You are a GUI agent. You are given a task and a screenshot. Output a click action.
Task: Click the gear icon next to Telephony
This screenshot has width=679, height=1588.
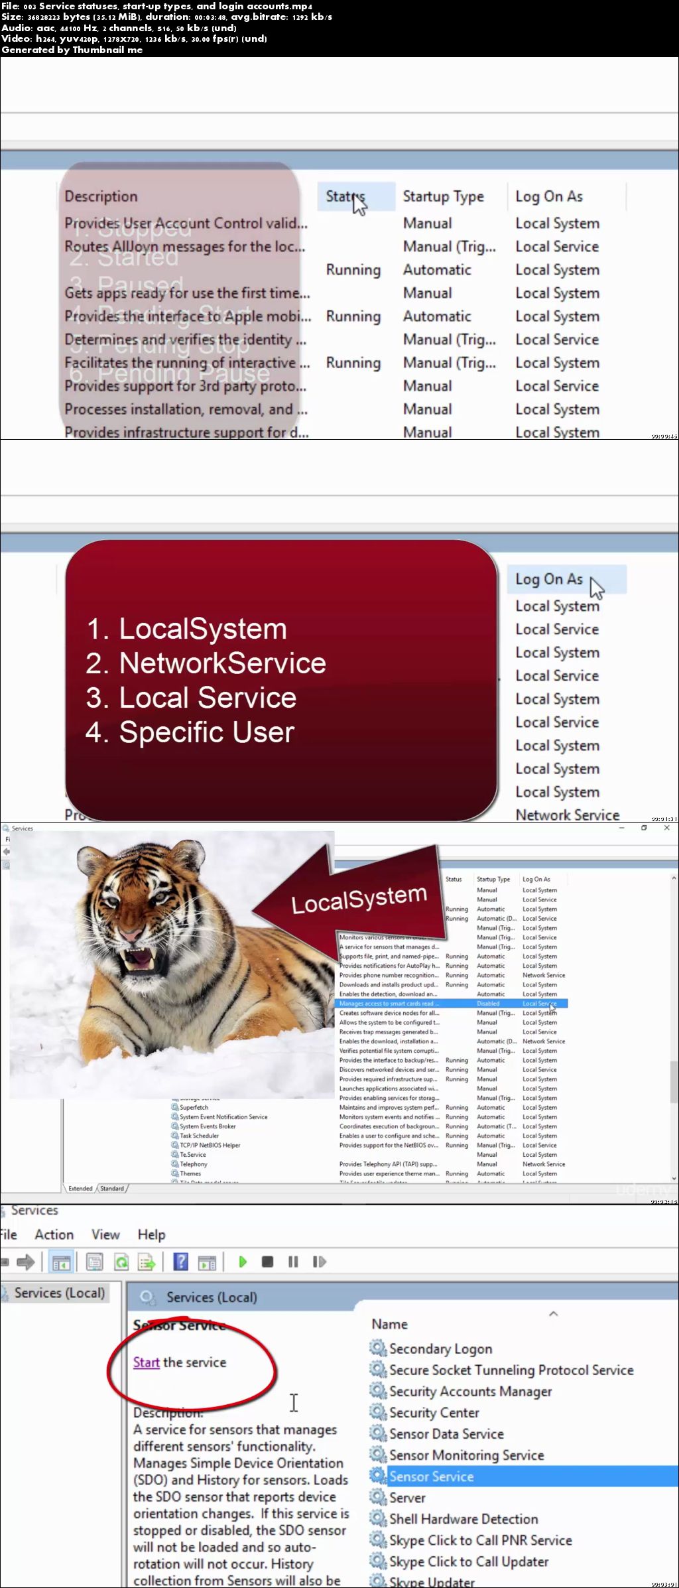pos(175,1164)
